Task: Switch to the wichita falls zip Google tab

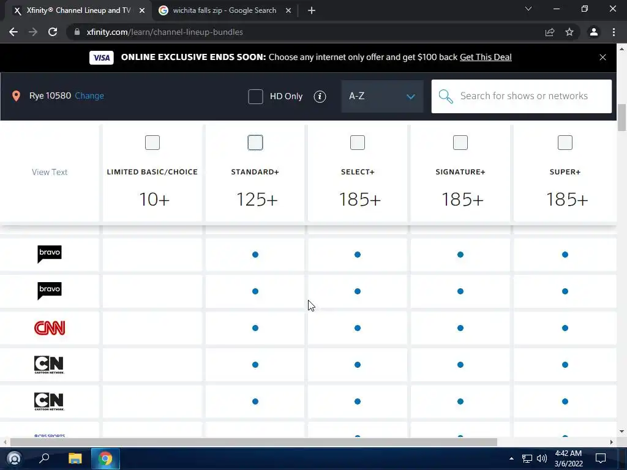Action: pos(224,10)
